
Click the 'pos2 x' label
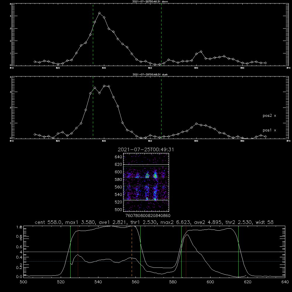[269, 116]
